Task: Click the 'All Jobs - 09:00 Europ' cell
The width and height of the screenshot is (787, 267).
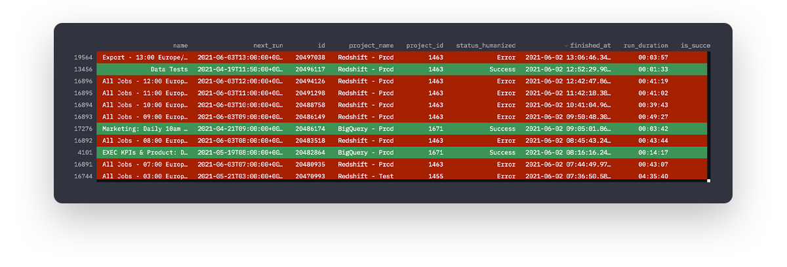Action: pos(145,117)
